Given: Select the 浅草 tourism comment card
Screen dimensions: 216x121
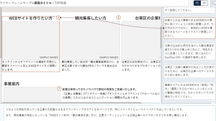Looking at the screenshot, I should click(189, 50).
